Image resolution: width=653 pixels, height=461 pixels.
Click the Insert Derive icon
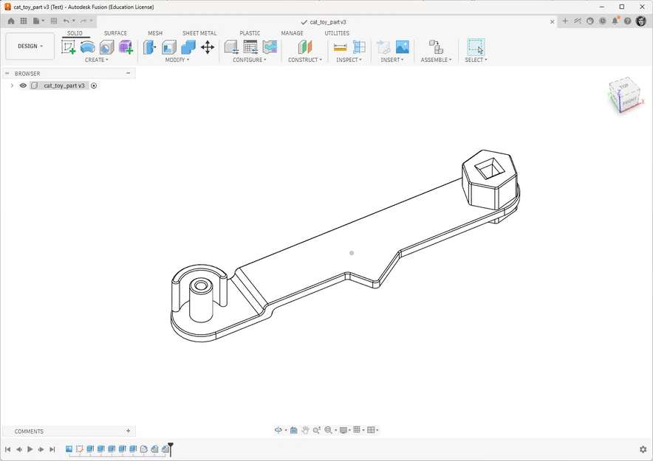pos(383,47)
